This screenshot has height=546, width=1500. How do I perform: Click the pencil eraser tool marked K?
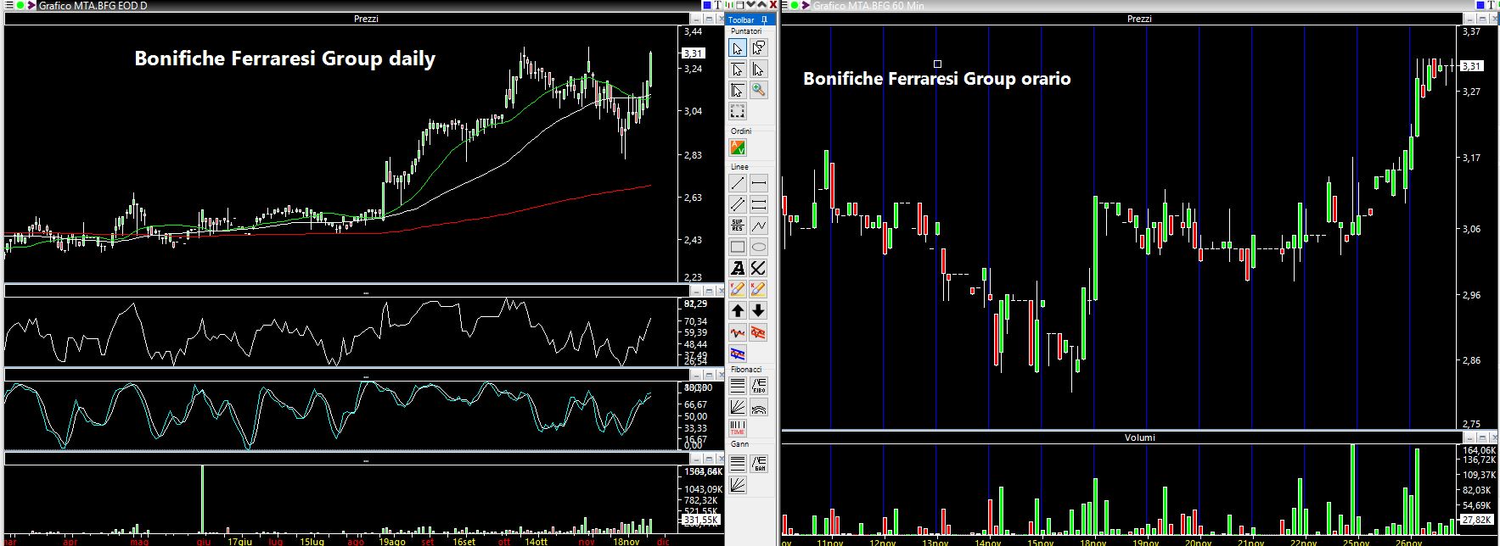click(x=759, y=289)
